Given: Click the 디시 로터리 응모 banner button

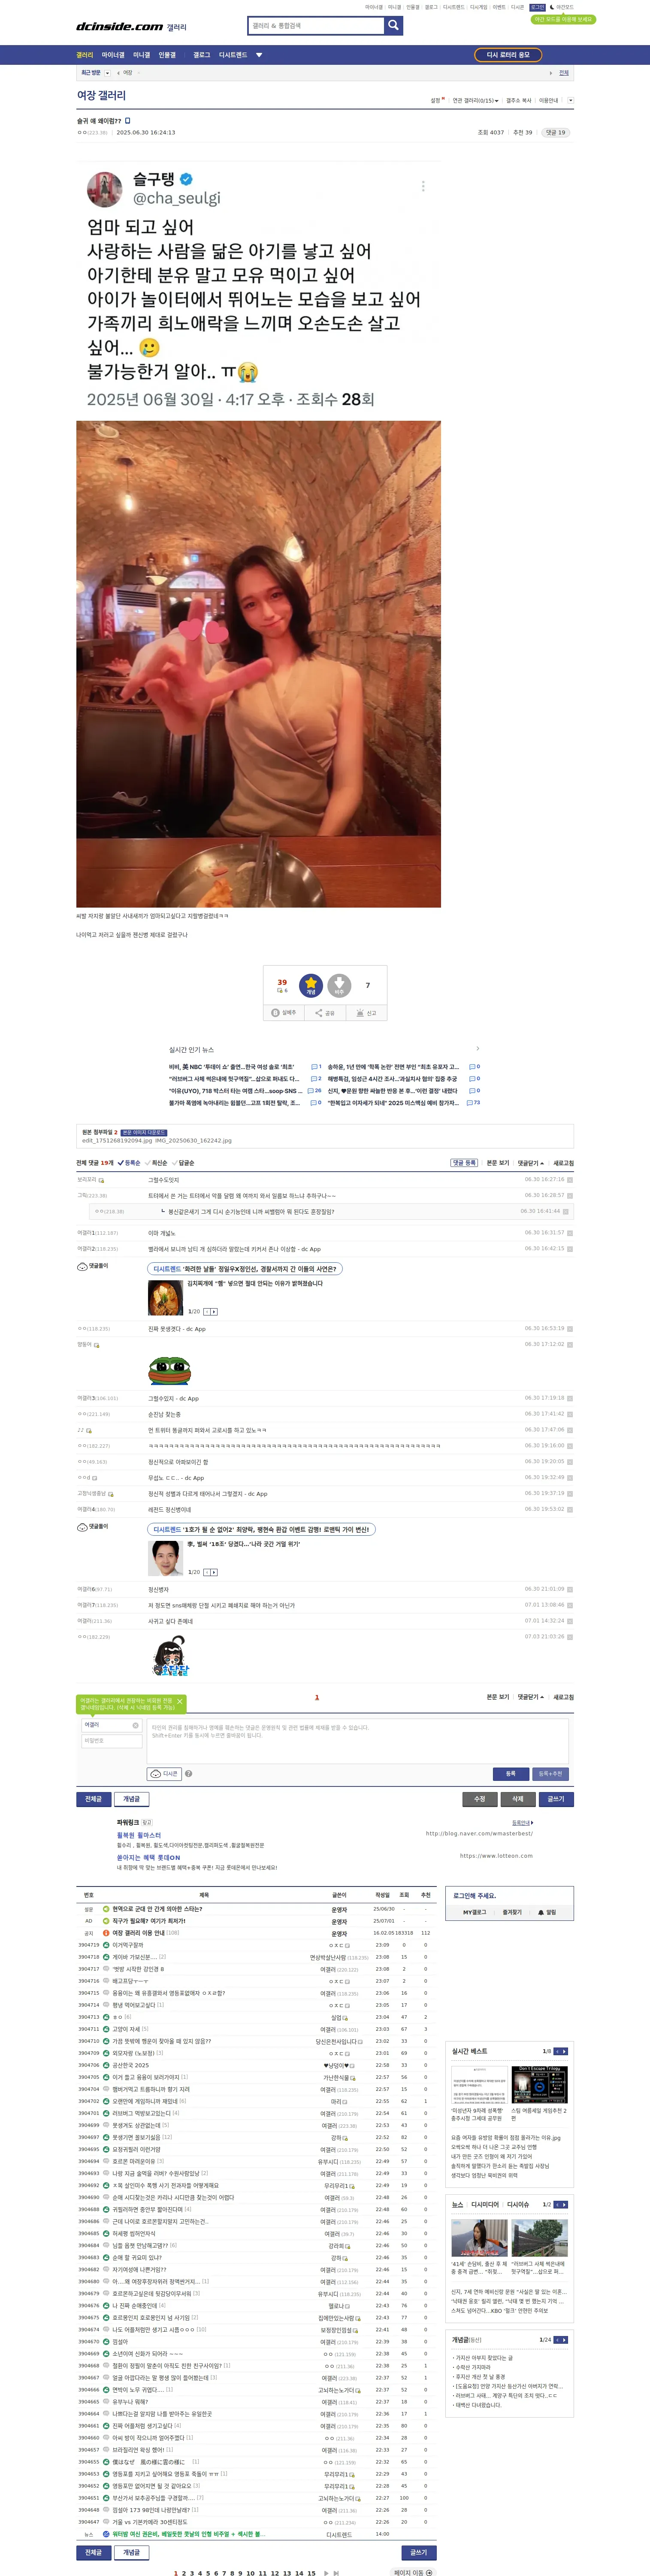Looking at the screenshot, I should [x=508, y=55].
